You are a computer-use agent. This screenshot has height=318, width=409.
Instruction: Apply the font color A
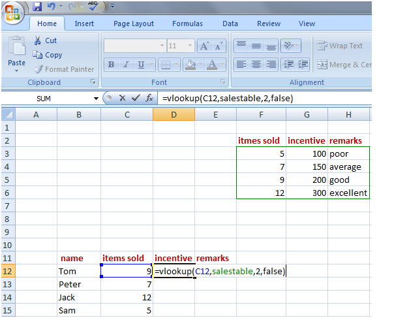point(212,65)
